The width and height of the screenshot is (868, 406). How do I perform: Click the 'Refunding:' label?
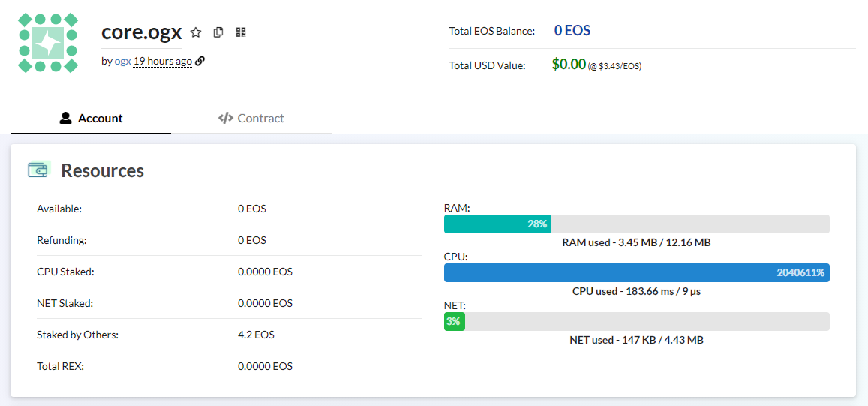tap(62, 240)
